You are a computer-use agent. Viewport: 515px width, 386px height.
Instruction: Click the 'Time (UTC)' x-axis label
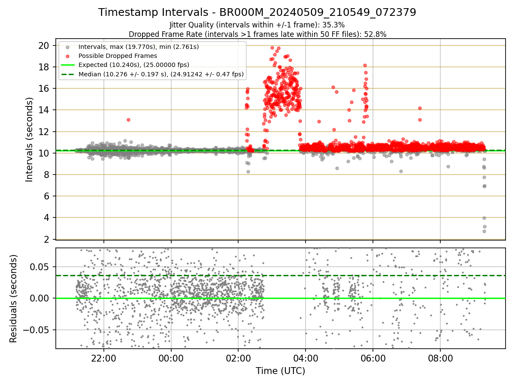tap(281, 371)
